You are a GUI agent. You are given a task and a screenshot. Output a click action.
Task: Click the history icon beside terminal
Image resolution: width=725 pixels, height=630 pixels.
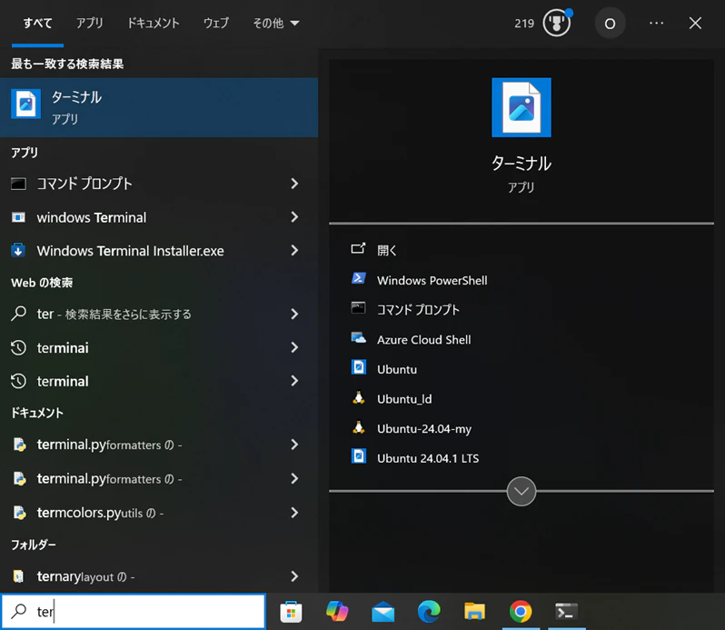coord(18,381)
